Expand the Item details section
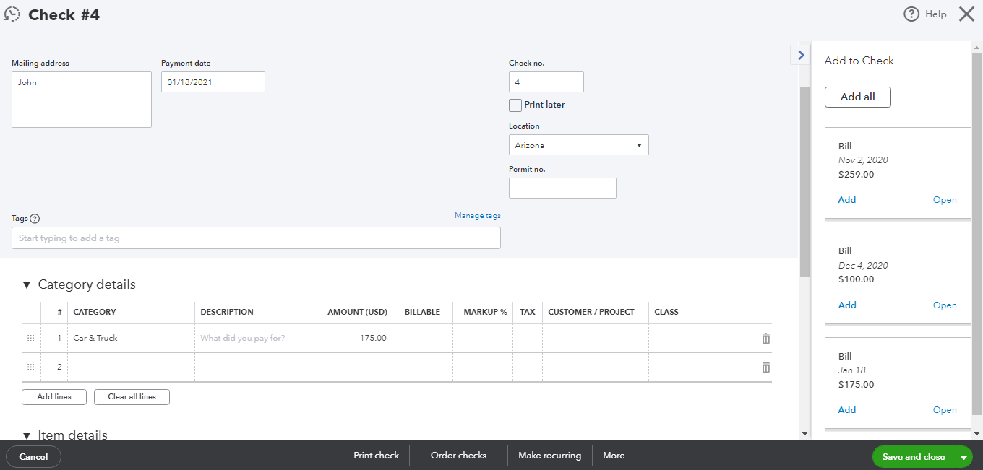Image resolution: width=983 pixels, height=470 pixels. [x=27, y=435]
